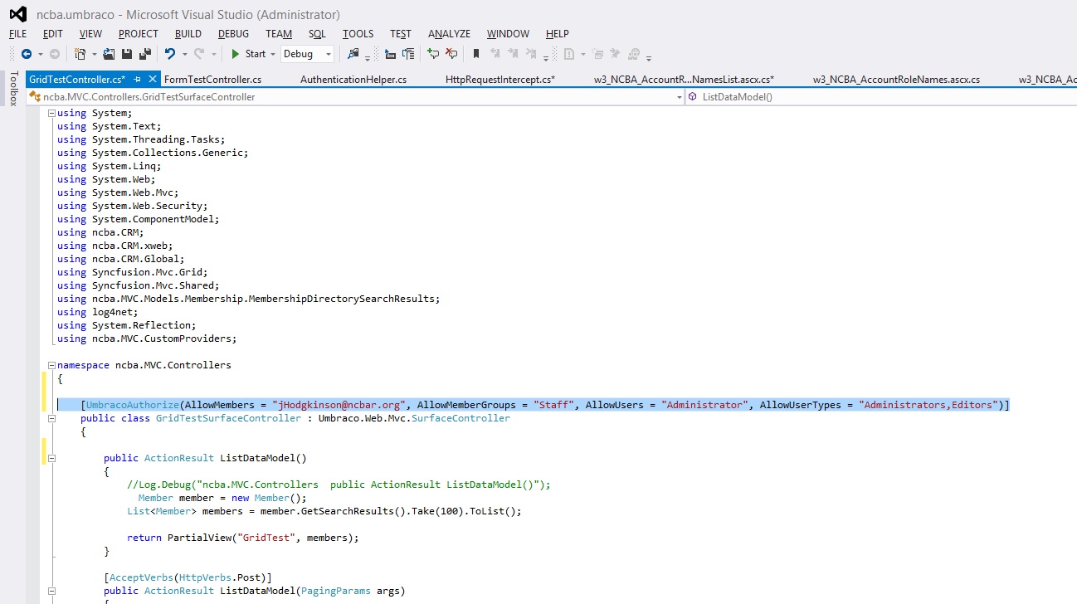Open the Toolbox side panel
This screenshot has height=604, width=1077.
click(12, 89)
